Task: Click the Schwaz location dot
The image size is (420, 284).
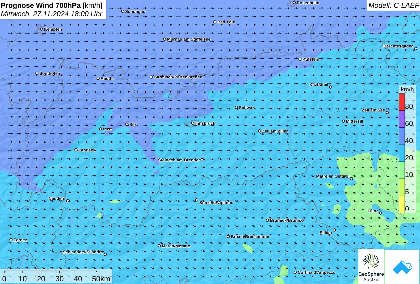Action: pyautogui.click(x=236, y=107)
